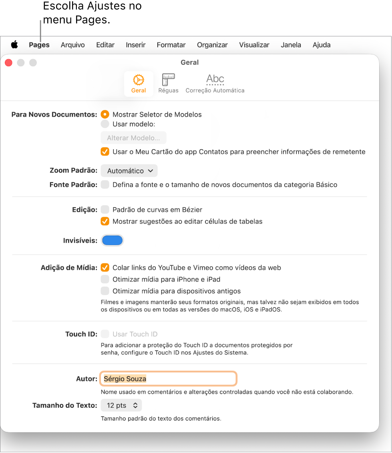Enable the Fonte Padrão checkbox
392x453 pixels.
coord(105,185)
